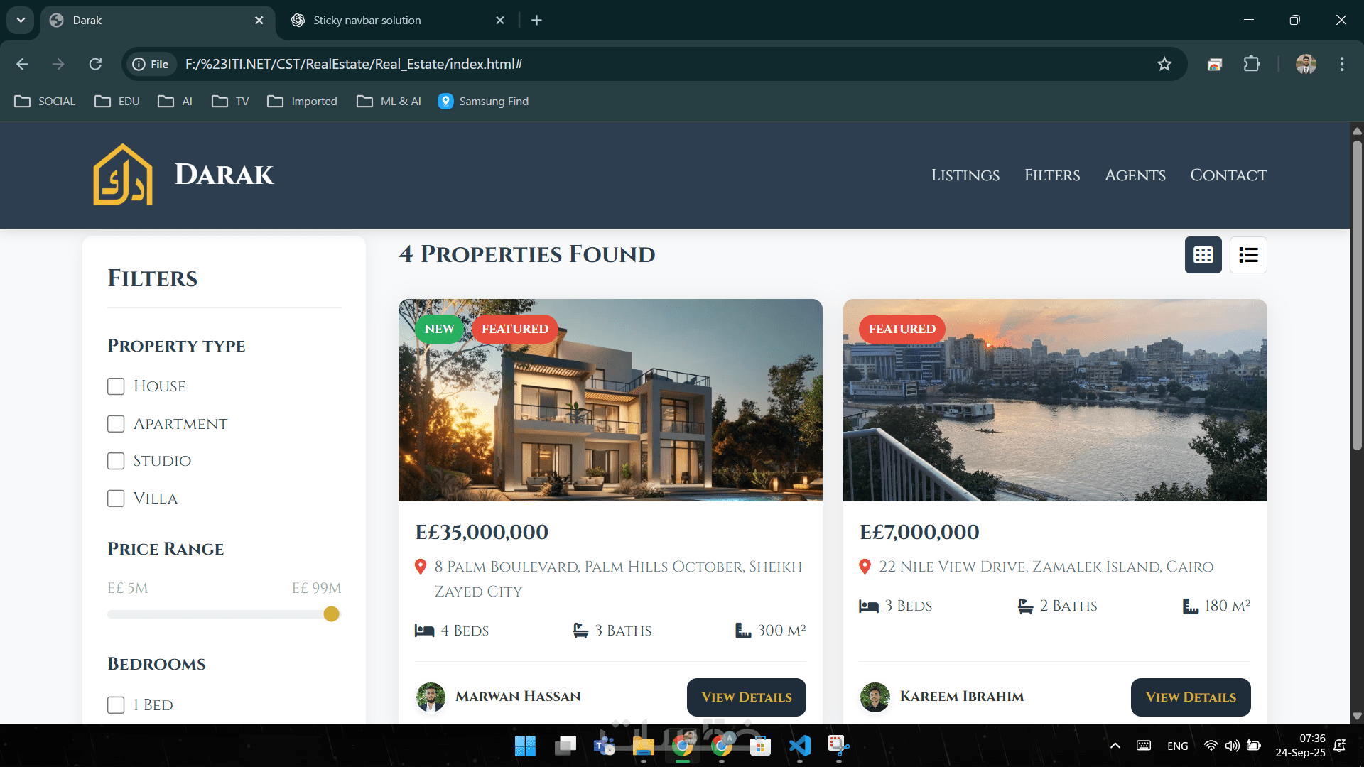Tick the Villa checkbox

tap(116, 499)
